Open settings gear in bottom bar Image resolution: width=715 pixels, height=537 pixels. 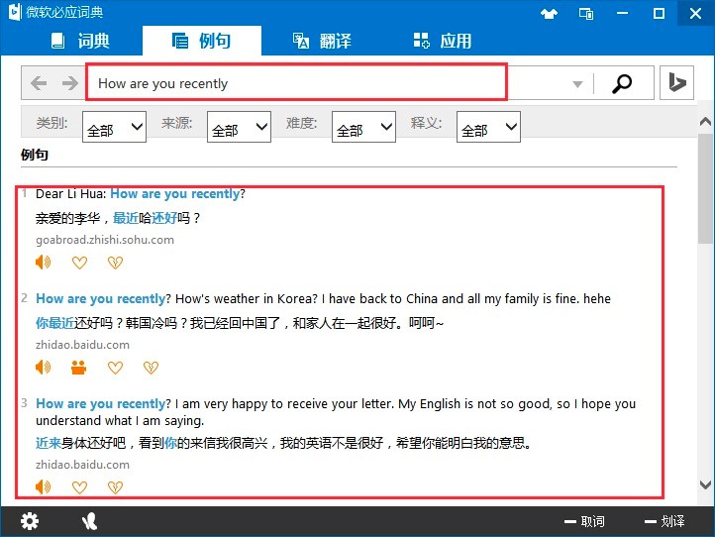pyautogui.click(x=30, y=521)
